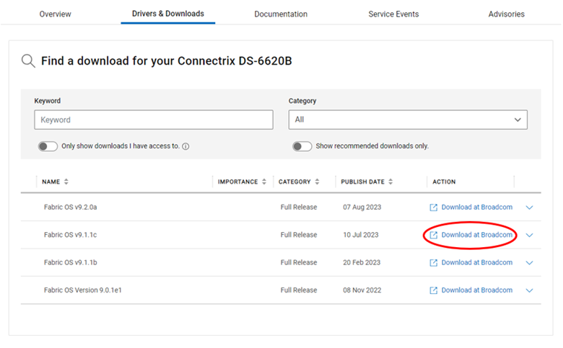Toggle 'Only show downloads I have access to'
This screenshot has width=563, height=348.
tap(48, 146)
